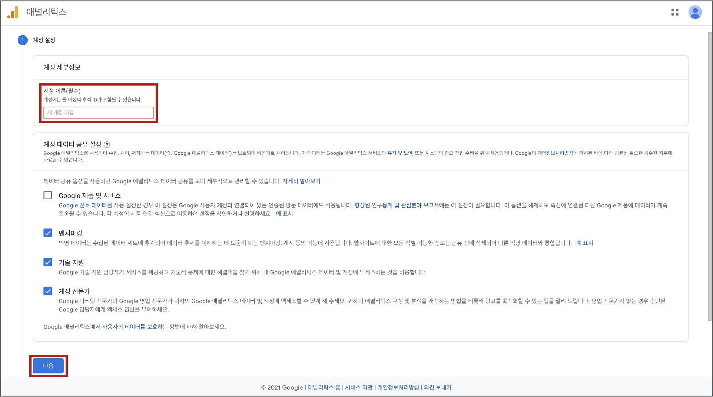Open the footer 서비스 약관 link

[x=359, y=387]
